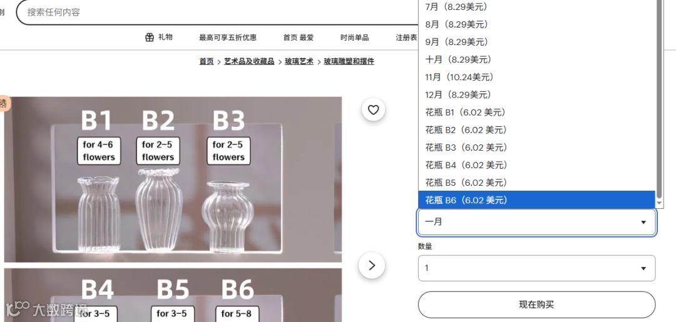Click the 现在购买 button
Viewport: 676px width, 322px height.
click(537, 304)
